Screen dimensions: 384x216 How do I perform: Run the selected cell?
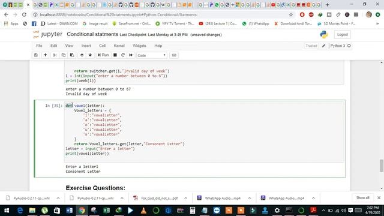tap(103, 55)
